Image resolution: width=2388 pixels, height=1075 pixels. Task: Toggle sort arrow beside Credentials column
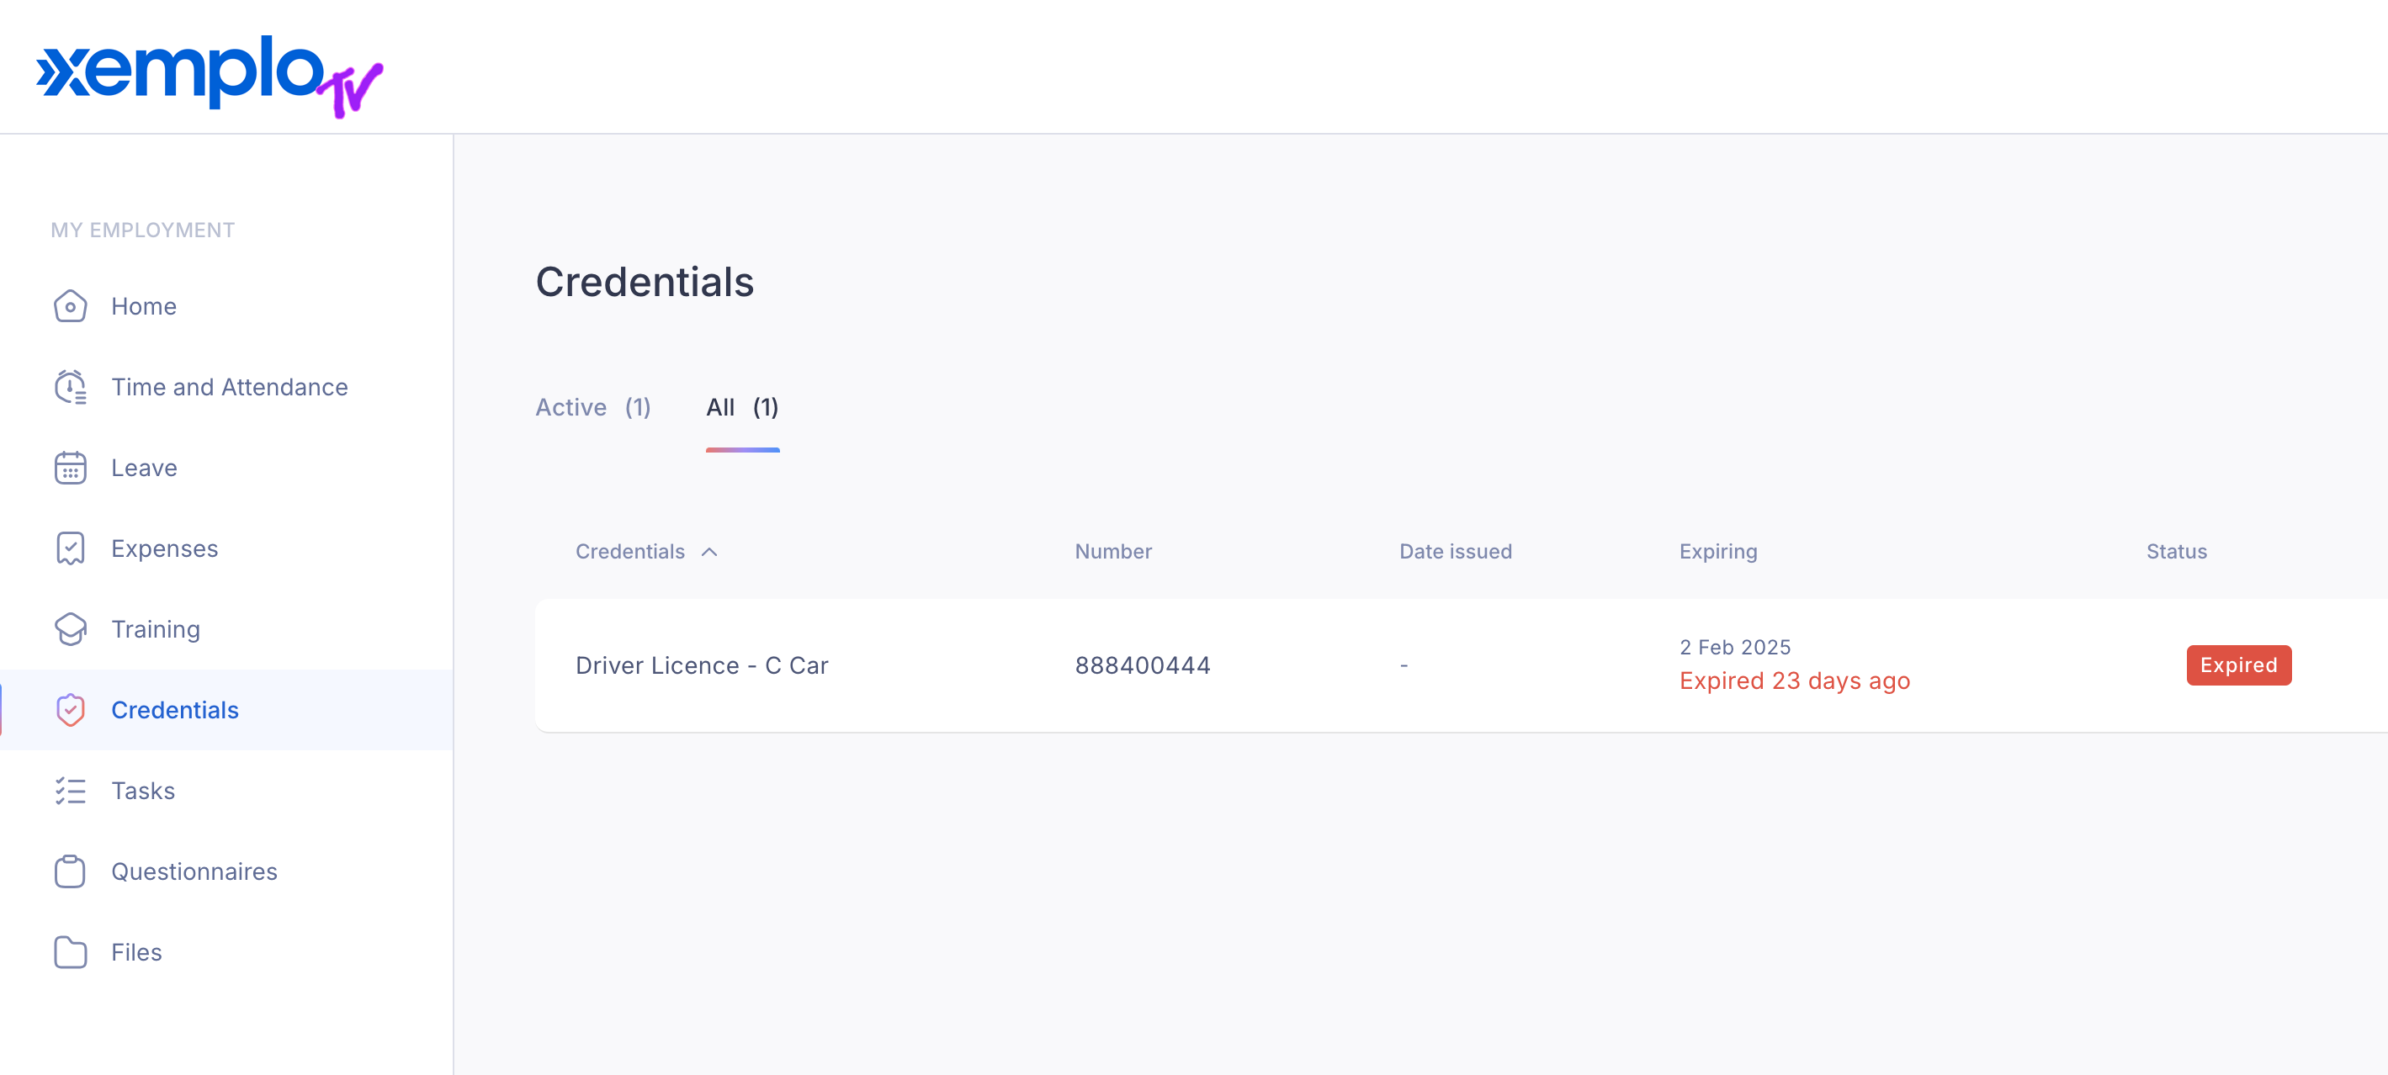709,553
